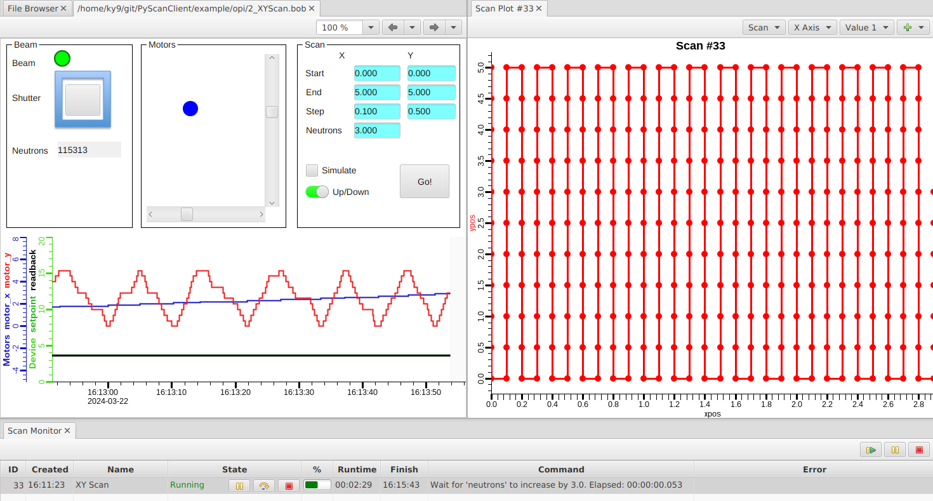The image size is (933, 501).
Task: Edit the X Step field showing 0.100
Action: [x=377, y=112]
